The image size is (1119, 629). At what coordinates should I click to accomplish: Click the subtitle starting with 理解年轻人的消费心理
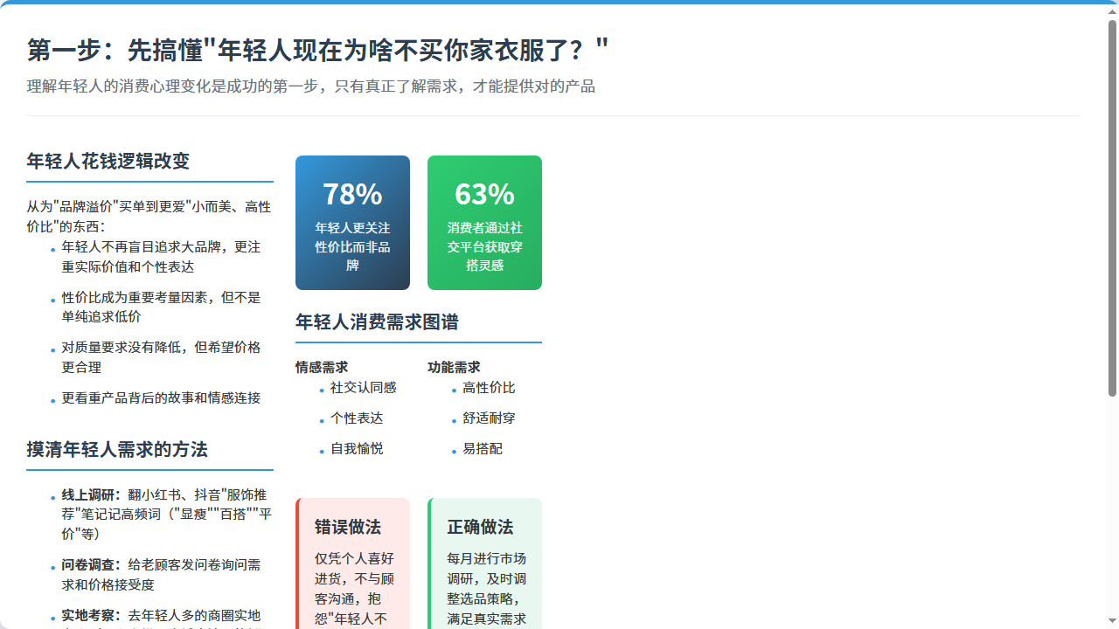310,86
